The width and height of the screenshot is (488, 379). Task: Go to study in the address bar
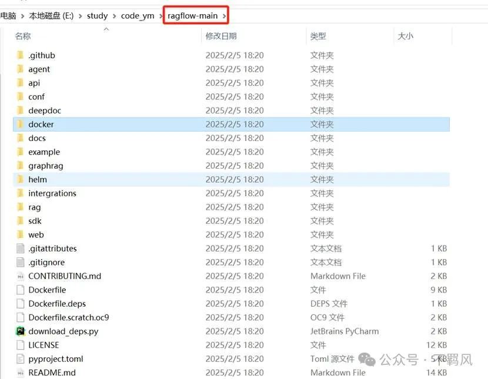[97, 16]
